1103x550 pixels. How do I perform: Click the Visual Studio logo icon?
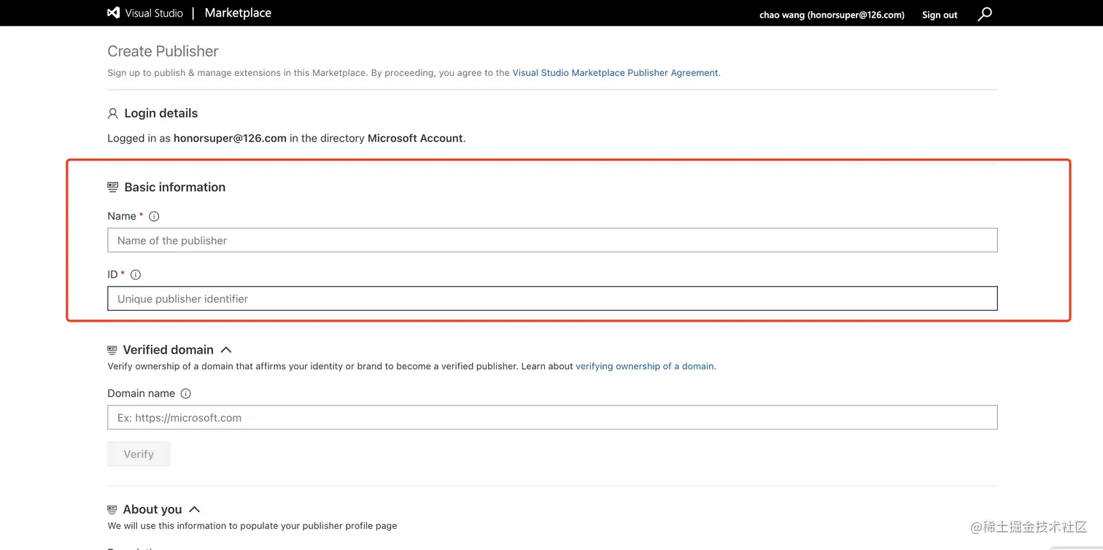click(x=113, y=13)
